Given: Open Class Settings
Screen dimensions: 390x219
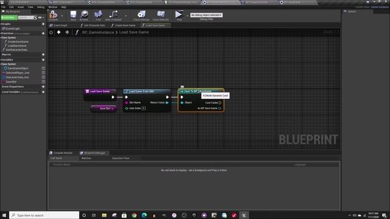Looking at the screenshot, I should pyautogui.click(x=141, y=15).
